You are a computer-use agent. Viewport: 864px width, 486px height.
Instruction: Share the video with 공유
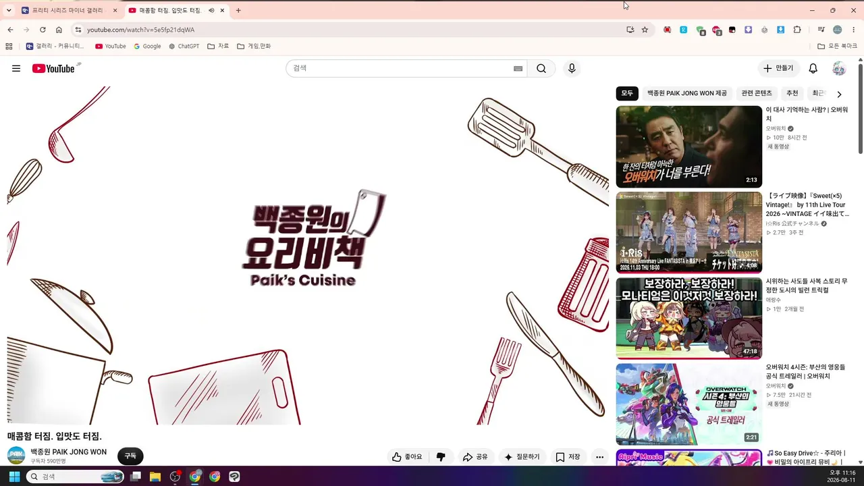point(475,457)
